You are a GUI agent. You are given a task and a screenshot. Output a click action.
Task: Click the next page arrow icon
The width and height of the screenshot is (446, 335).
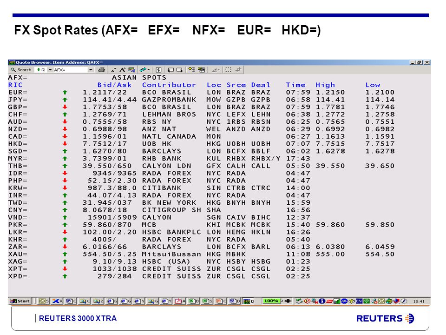(179, 70)
